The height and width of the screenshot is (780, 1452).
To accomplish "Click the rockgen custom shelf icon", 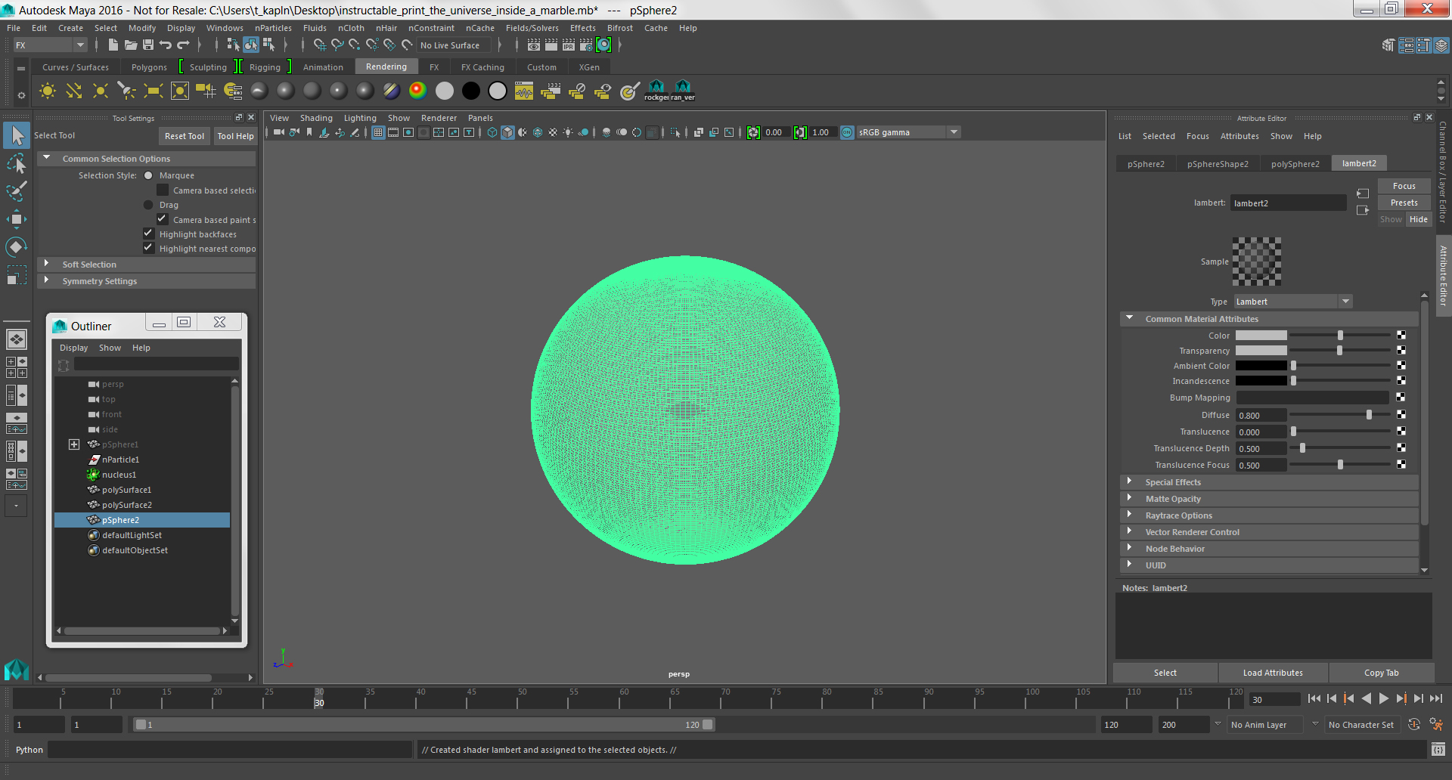I will click(656, 91).
